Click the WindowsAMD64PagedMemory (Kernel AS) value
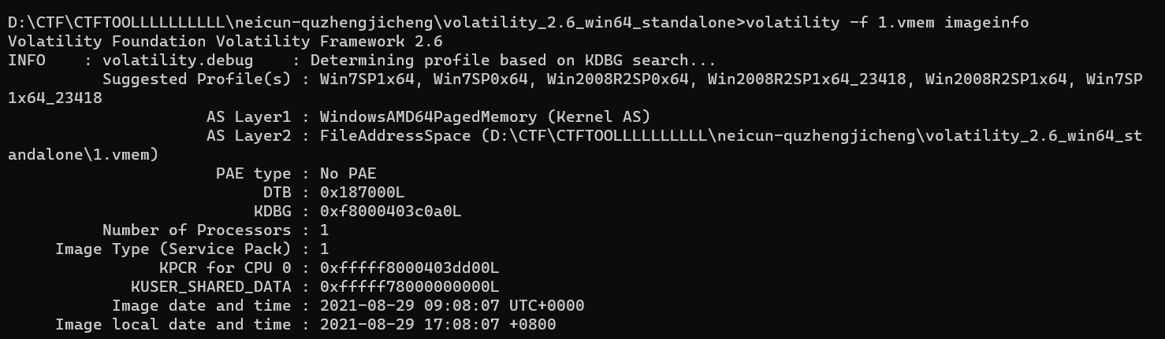This screenshot has width=1165, height=339. click(x=485, y=116)
